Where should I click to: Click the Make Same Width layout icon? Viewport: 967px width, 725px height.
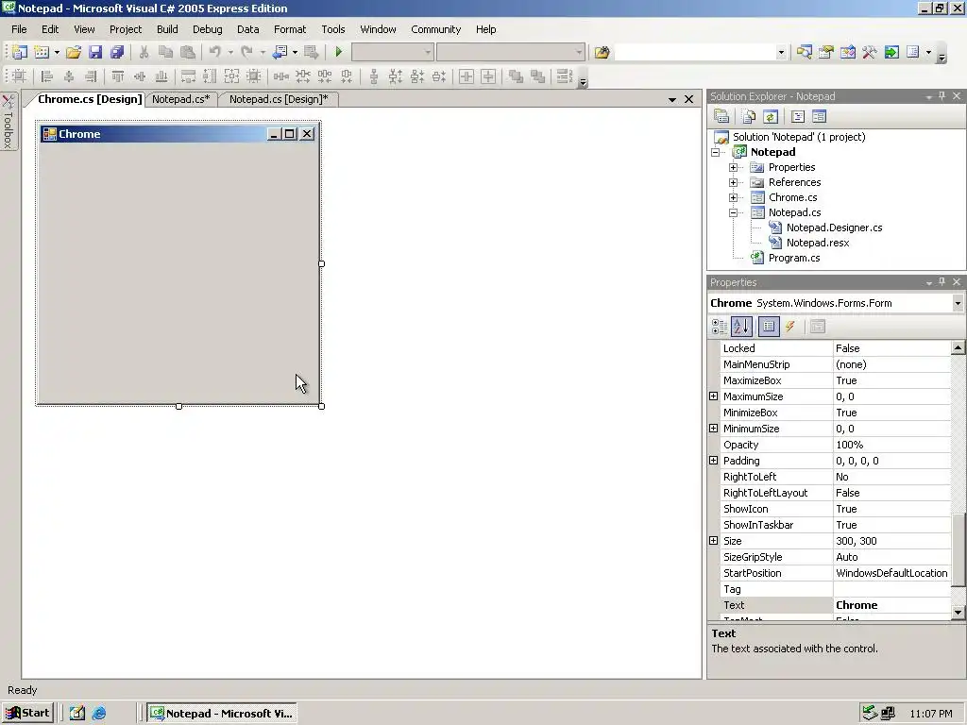(188, 76)
